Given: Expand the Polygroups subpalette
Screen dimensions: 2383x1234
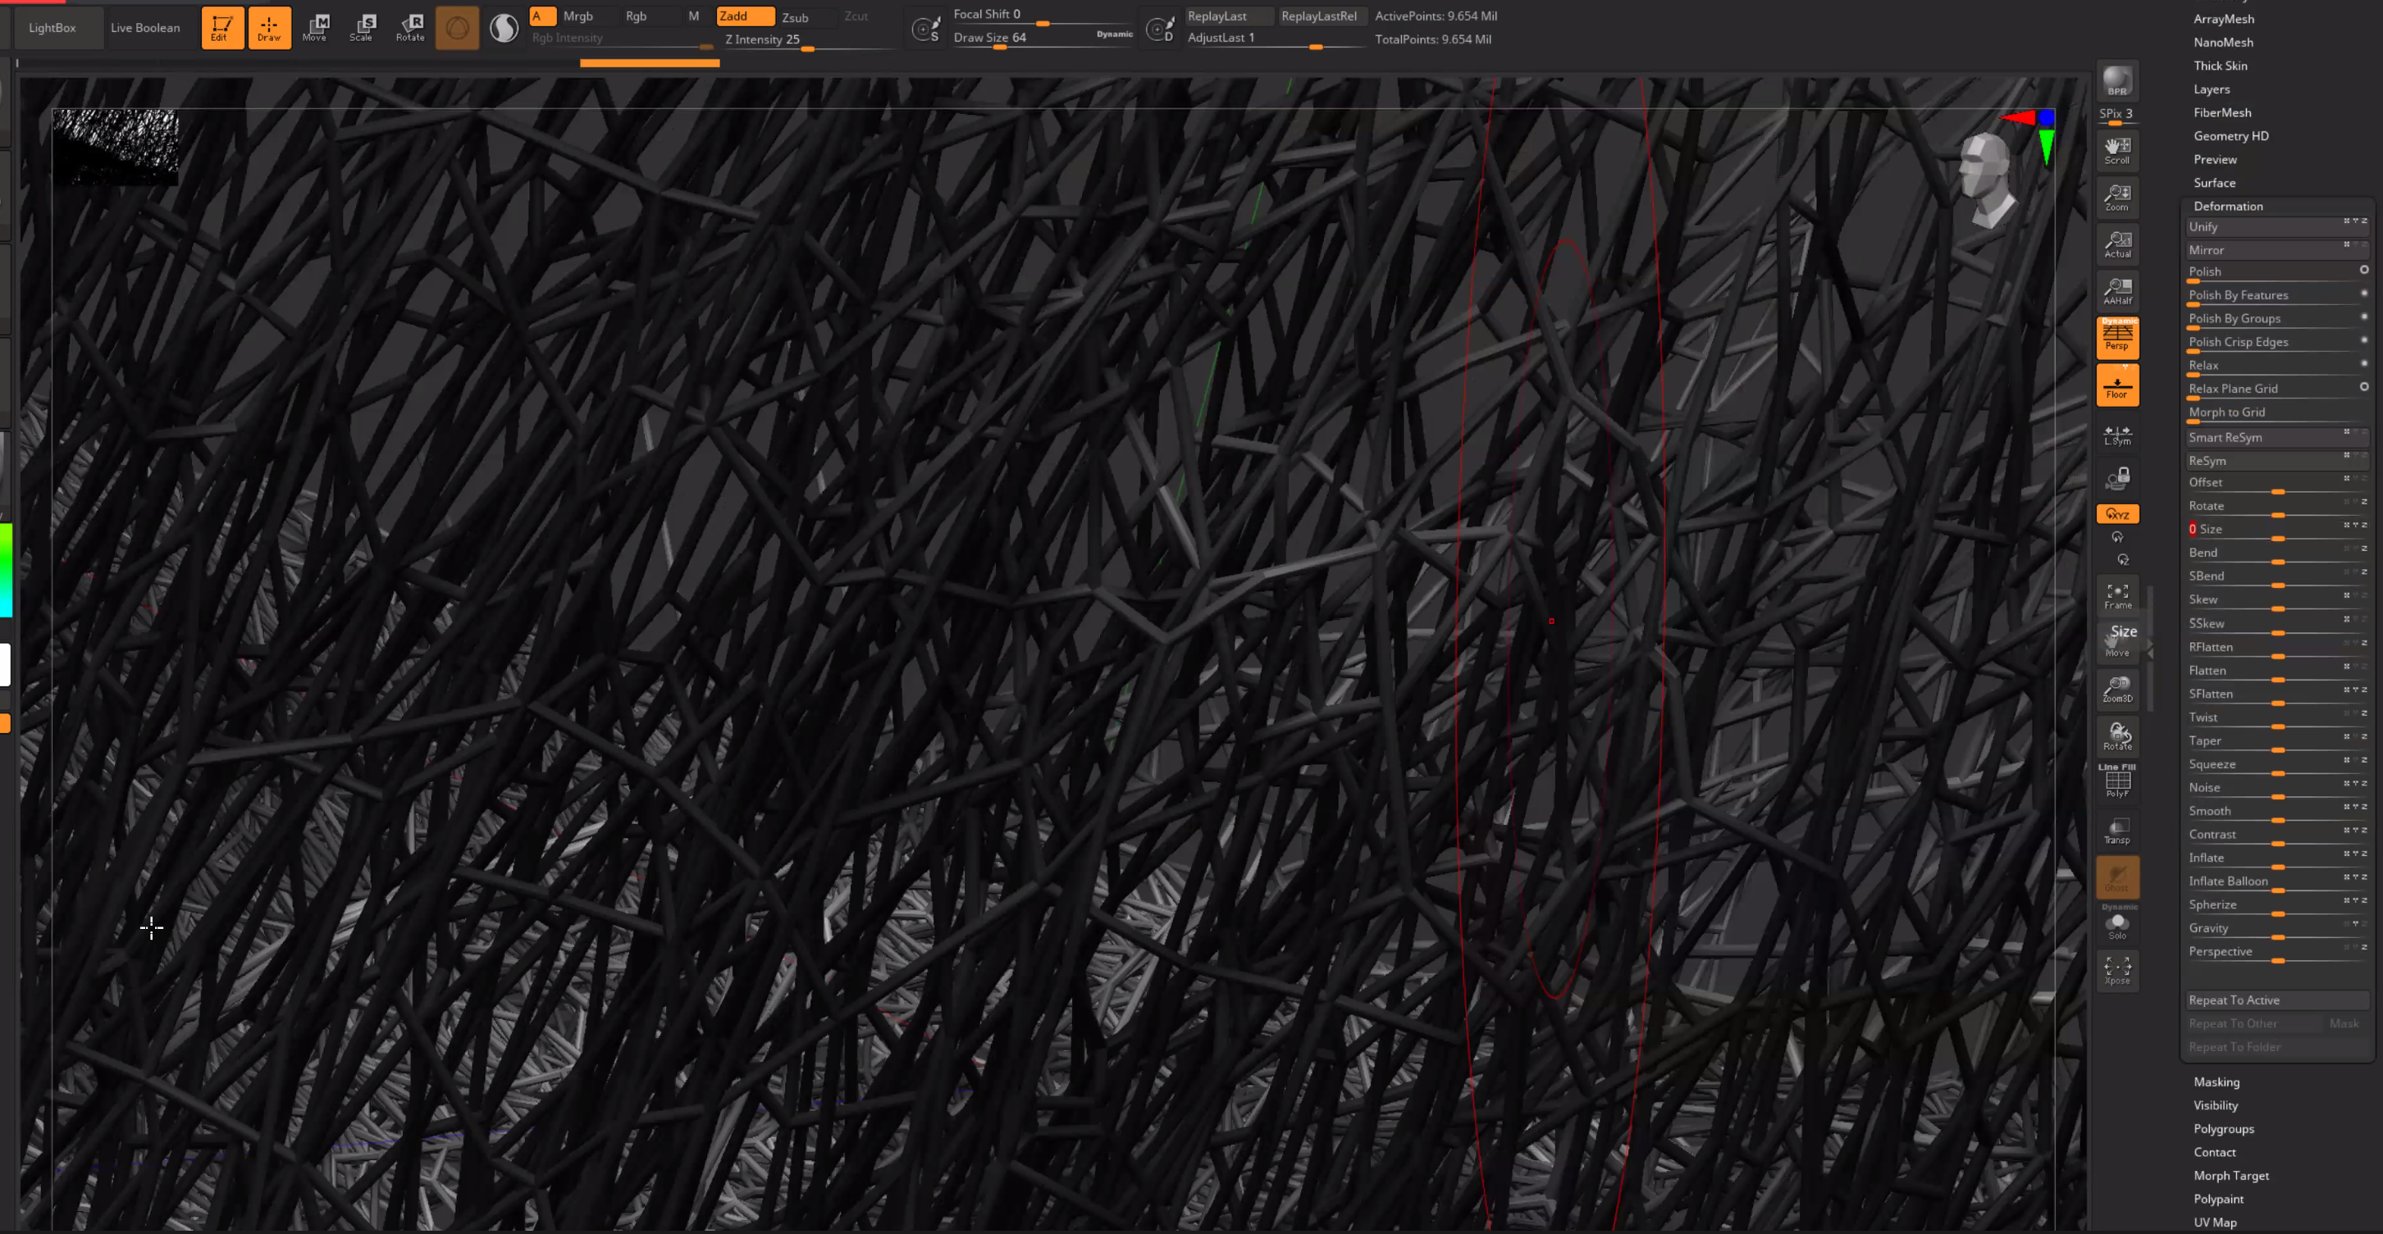Looking at the screenshot, I should [2223, 1128].
